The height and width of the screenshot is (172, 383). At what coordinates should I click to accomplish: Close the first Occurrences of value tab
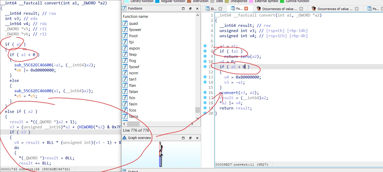click(x=301, y=9)
